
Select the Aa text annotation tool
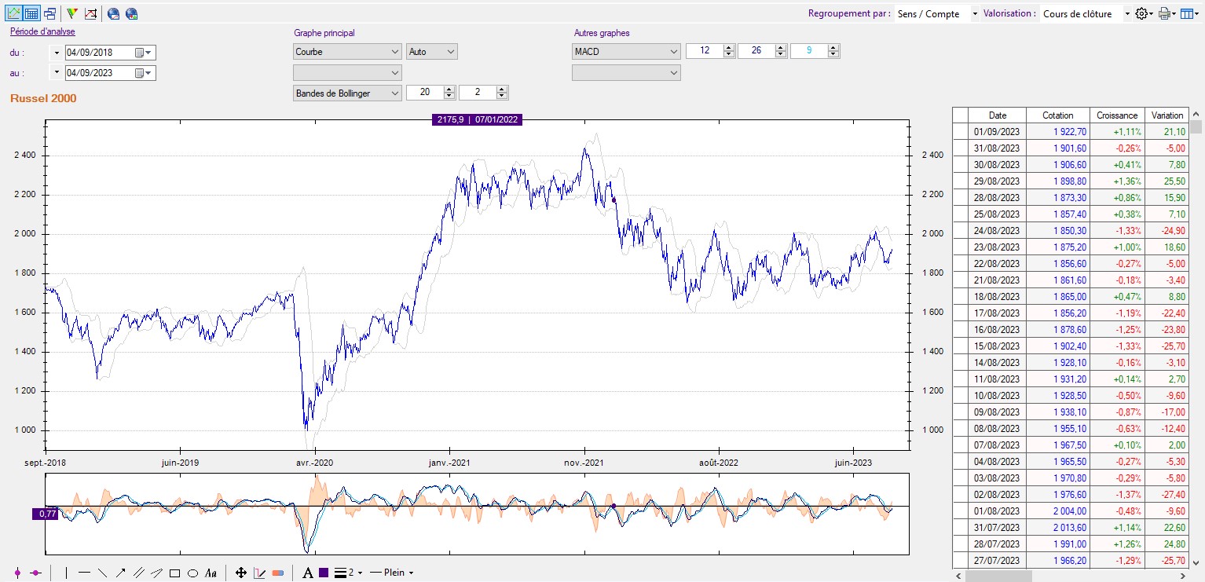[211, 573]
